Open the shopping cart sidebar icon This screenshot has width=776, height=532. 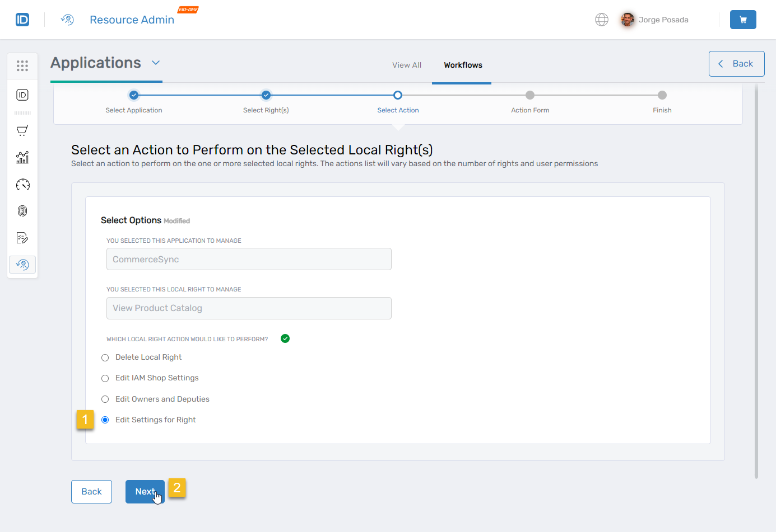22,130
